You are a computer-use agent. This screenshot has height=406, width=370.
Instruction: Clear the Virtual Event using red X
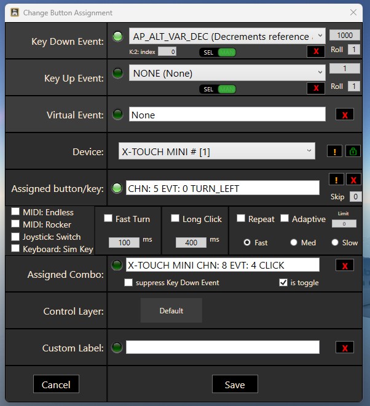point(344,115)
